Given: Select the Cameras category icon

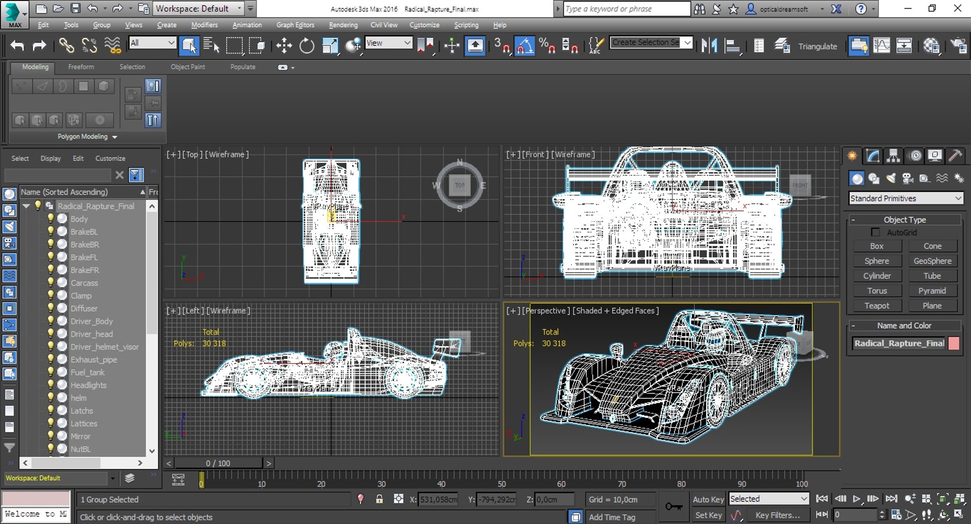Looking at the screenshot, I should click(908, 178).
